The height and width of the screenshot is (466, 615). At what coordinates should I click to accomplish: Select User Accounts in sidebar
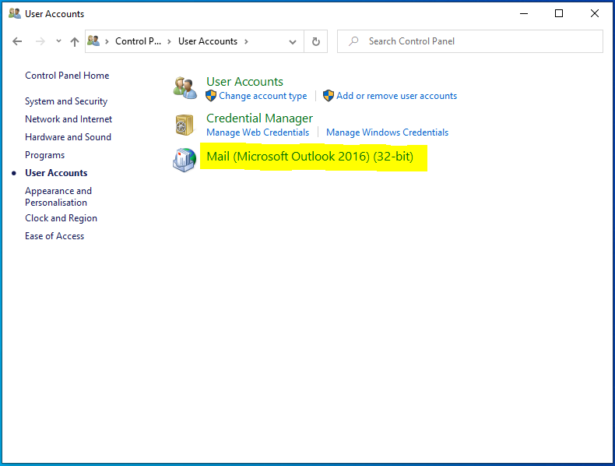click(56, 173)
